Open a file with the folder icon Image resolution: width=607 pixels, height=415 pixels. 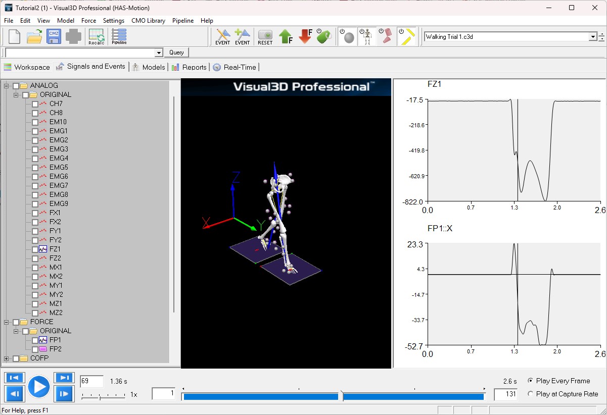34,37
